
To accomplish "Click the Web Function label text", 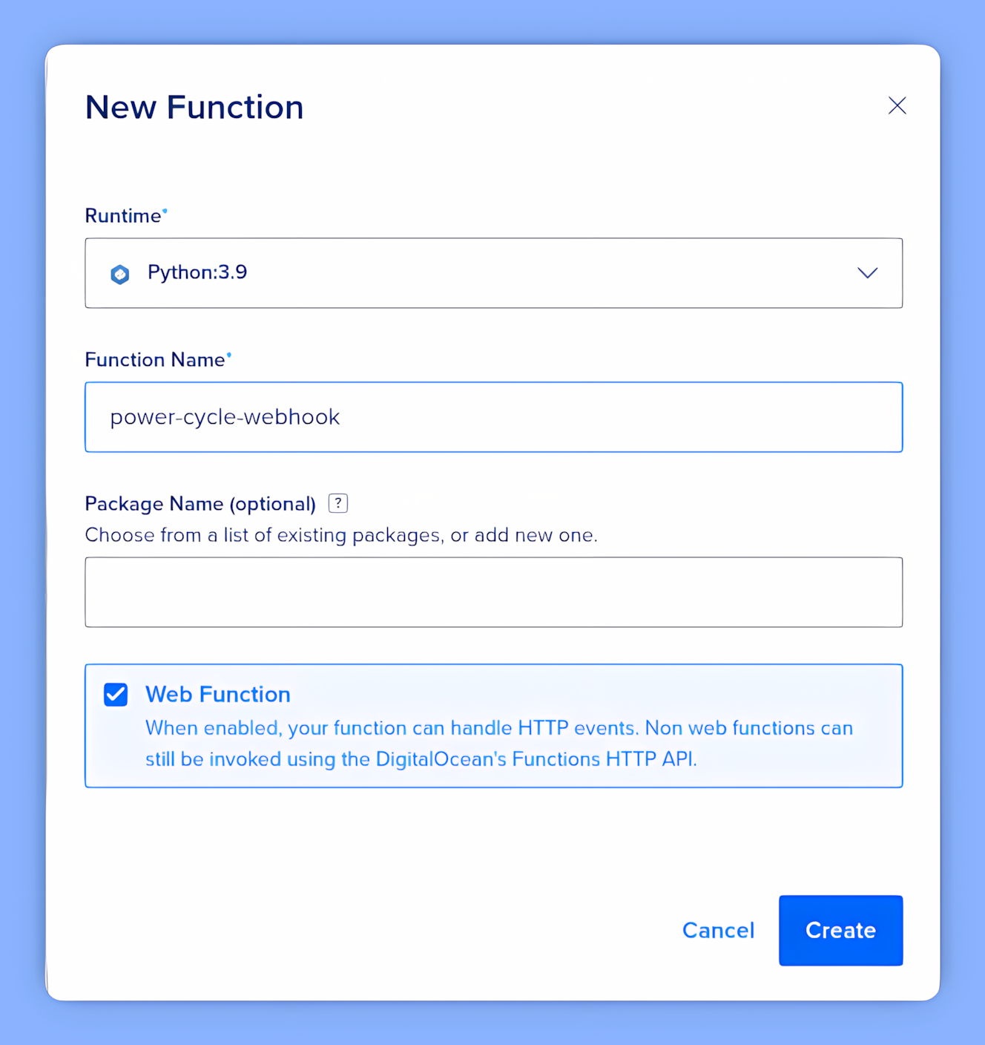I will [x=217, y=694].
